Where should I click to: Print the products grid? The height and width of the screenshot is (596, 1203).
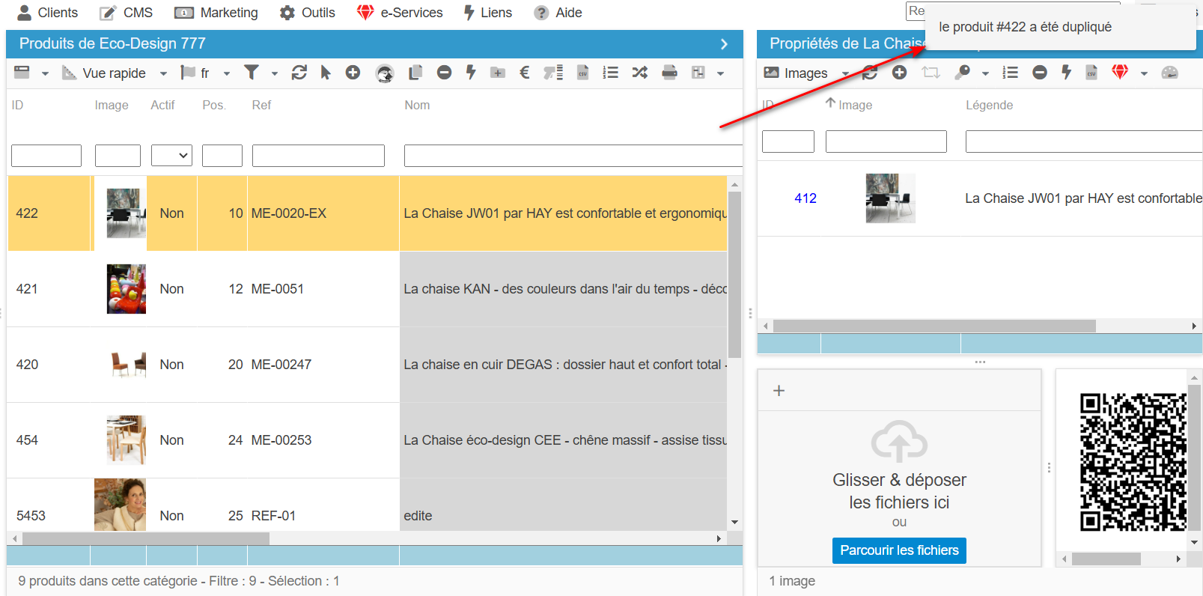point(669,73)
